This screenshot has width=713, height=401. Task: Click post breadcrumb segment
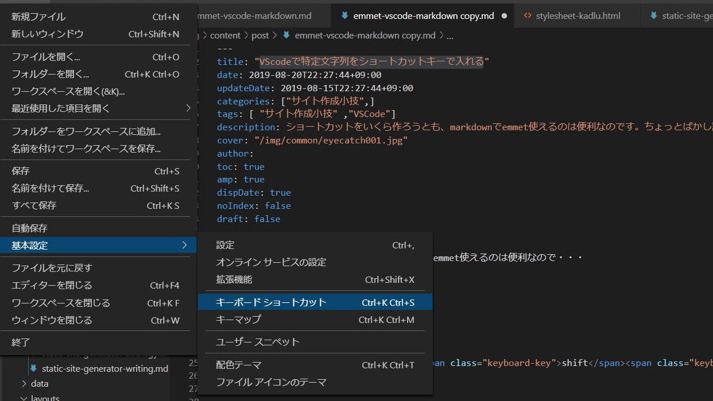click(260, 36)
